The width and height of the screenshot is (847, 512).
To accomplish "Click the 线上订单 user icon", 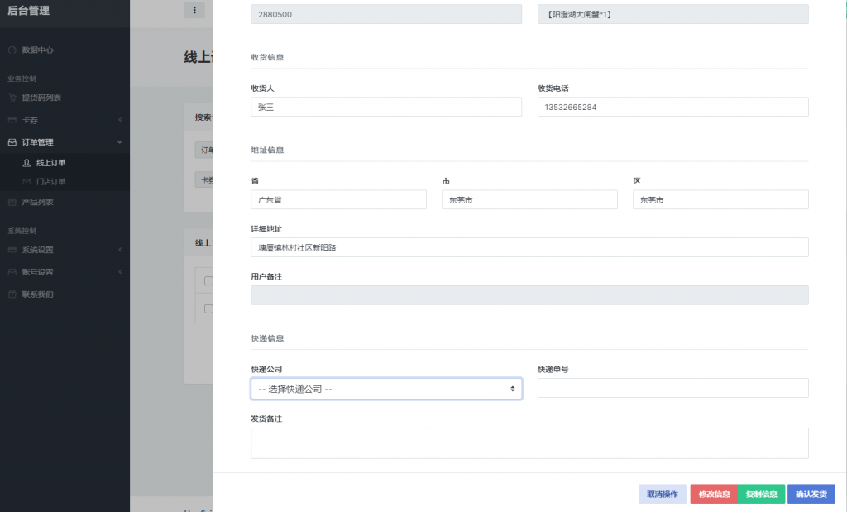I will pyautogui.click(x=26, y=163).
